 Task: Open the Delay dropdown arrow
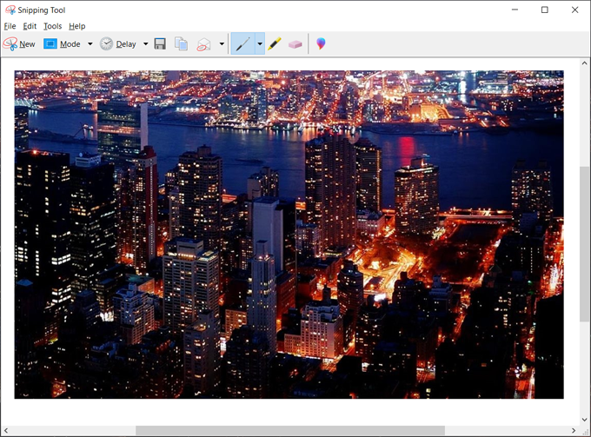(145, 44)
